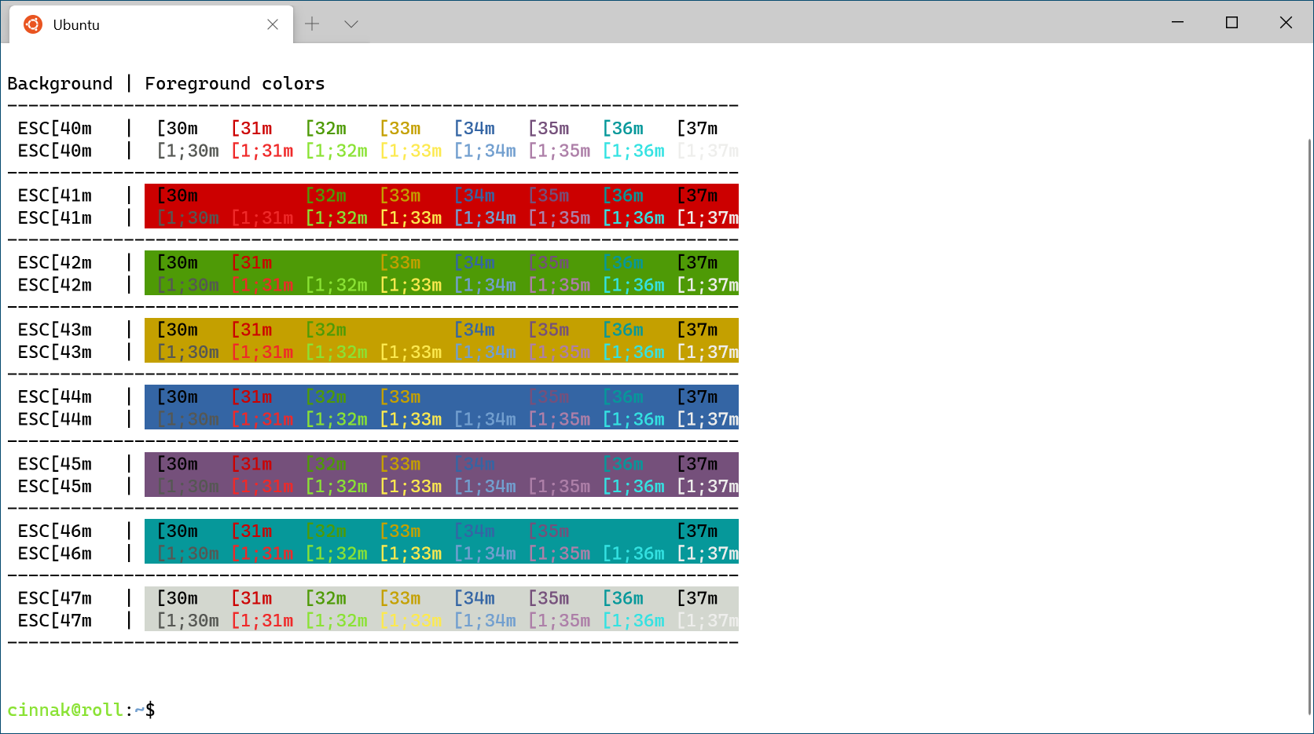This screenshot has width=1314, height=734.
Task: Open a new tab with the plus button
Action: [312, 24]
